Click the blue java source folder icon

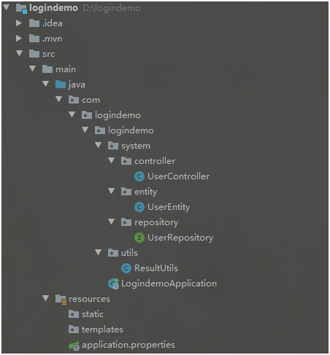click(61, 85)
